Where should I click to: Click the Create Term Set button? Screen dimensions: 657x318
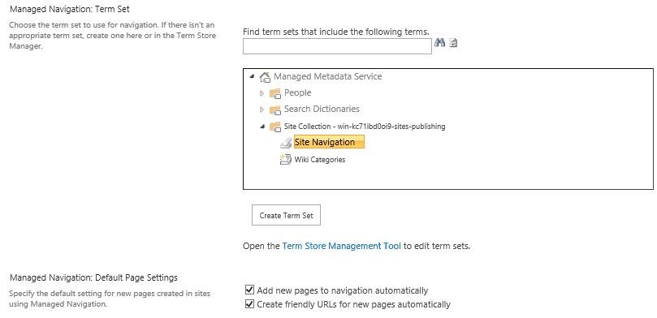[x=286, y=215]
